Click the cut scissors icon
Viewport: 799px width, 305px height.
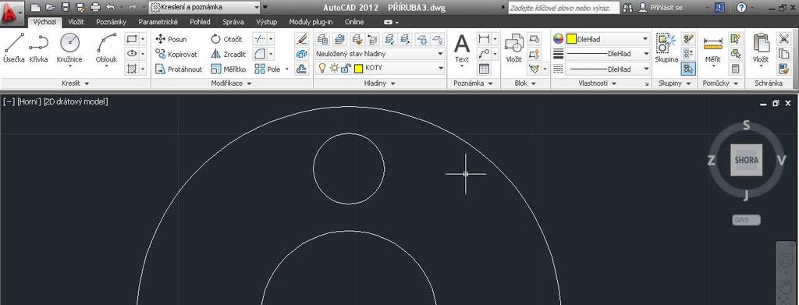[x=783, y=39]
